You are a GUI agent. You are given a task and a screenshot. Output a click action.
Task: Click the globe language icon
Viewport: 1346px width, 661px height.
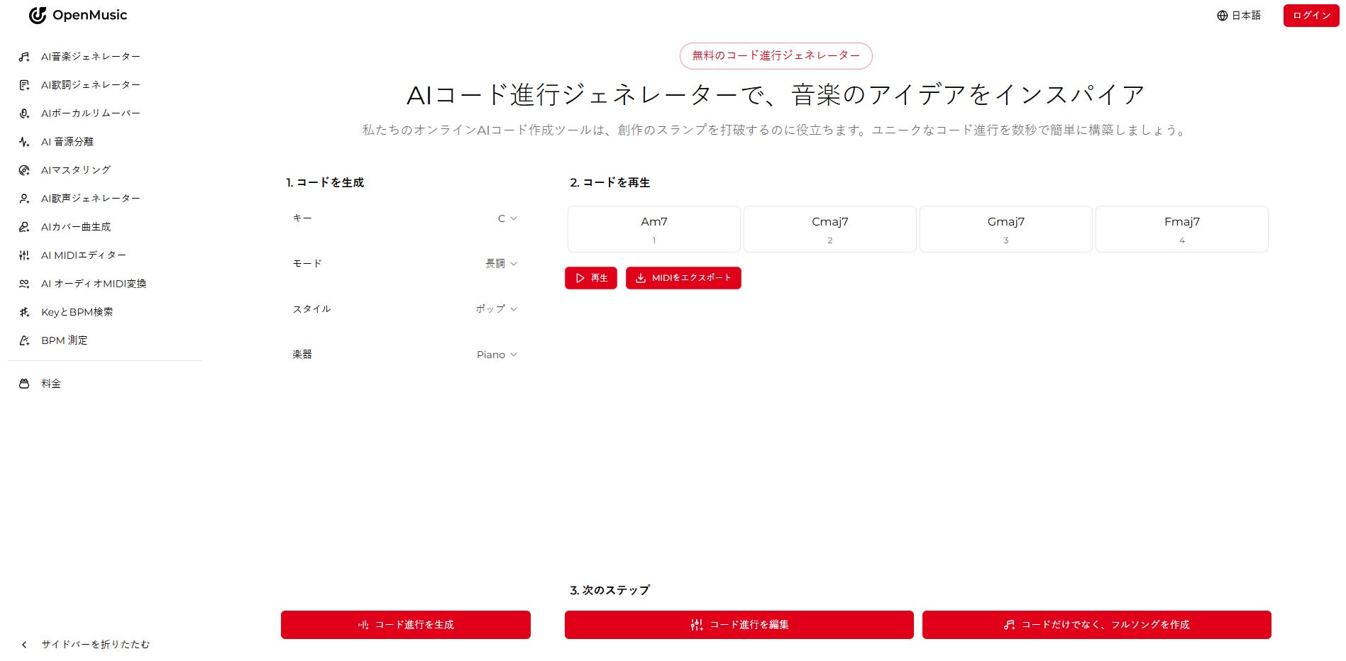[1222, 16]
